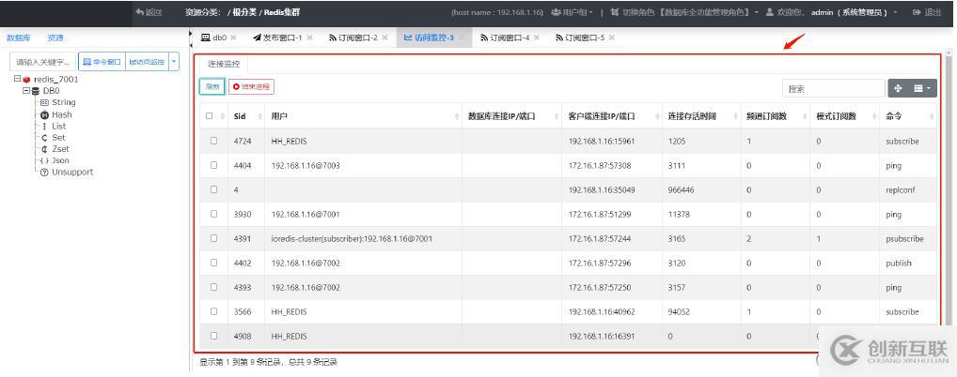Switch to the publish window-1 tab

pyautogui.click(x=278, y=38)
